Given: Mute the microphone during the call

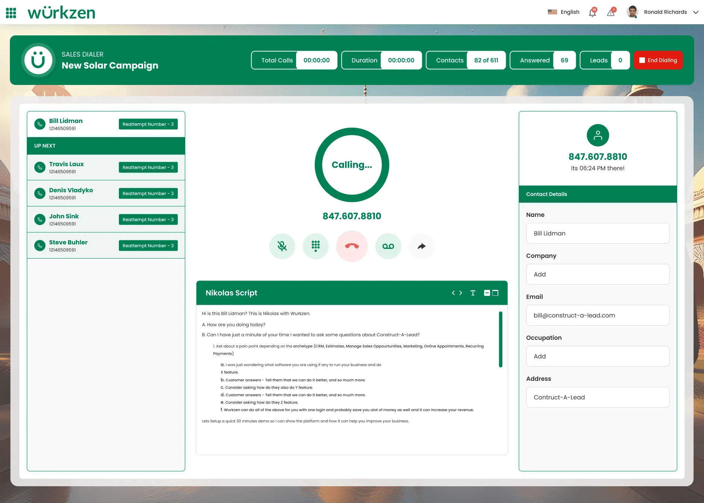Looking at the screenshot, I should (282, 246).
